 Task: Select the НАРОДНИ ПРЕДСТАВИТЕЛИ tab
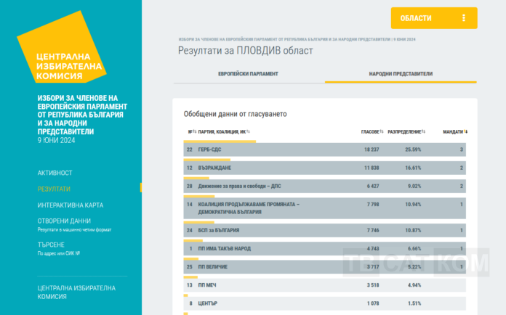[x=401, y=74]
